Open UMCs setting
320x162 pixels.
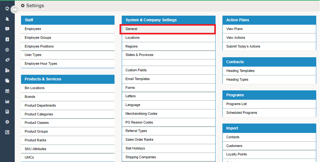point(68,158)
